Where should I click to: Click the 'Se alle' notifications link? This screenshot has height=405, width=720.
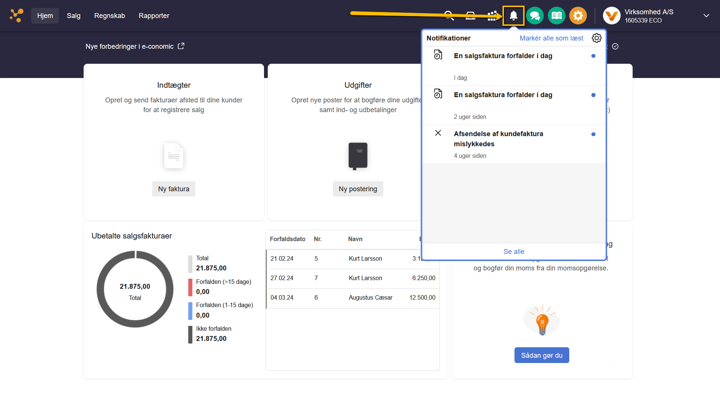(514, 251)
